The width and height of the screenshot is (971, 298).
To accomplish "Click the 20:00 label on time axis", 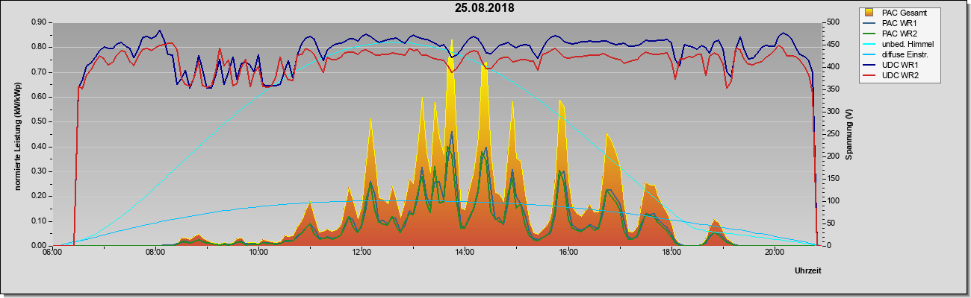I will pyautogui.click(x=775, y=252).
